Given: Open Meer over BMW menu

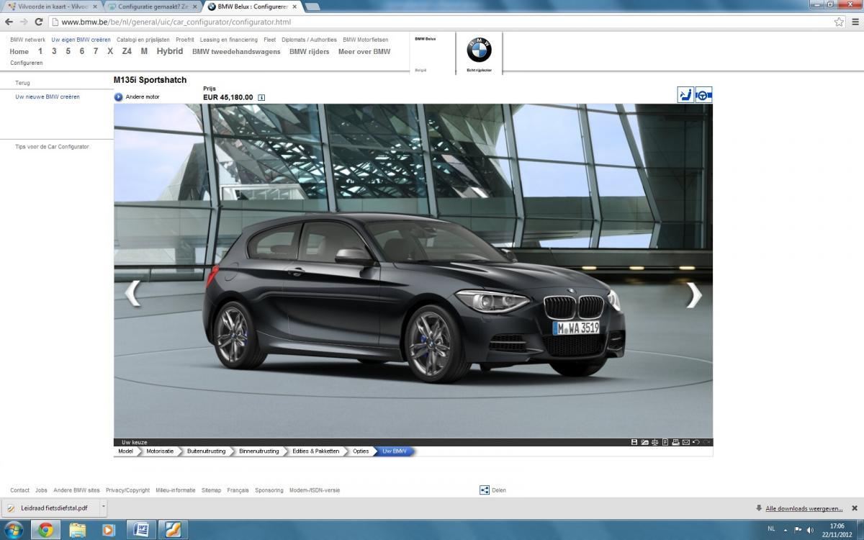Looking at the screenshot, I should 364,52.
